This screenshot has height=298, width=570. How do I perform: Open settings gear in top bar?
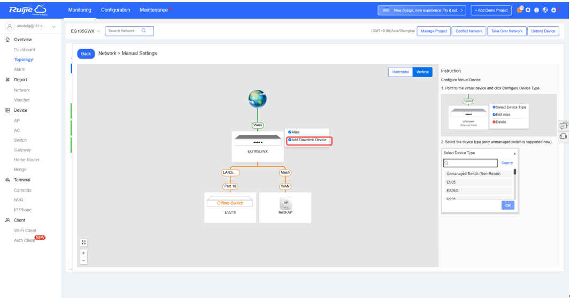coord(528,10)
